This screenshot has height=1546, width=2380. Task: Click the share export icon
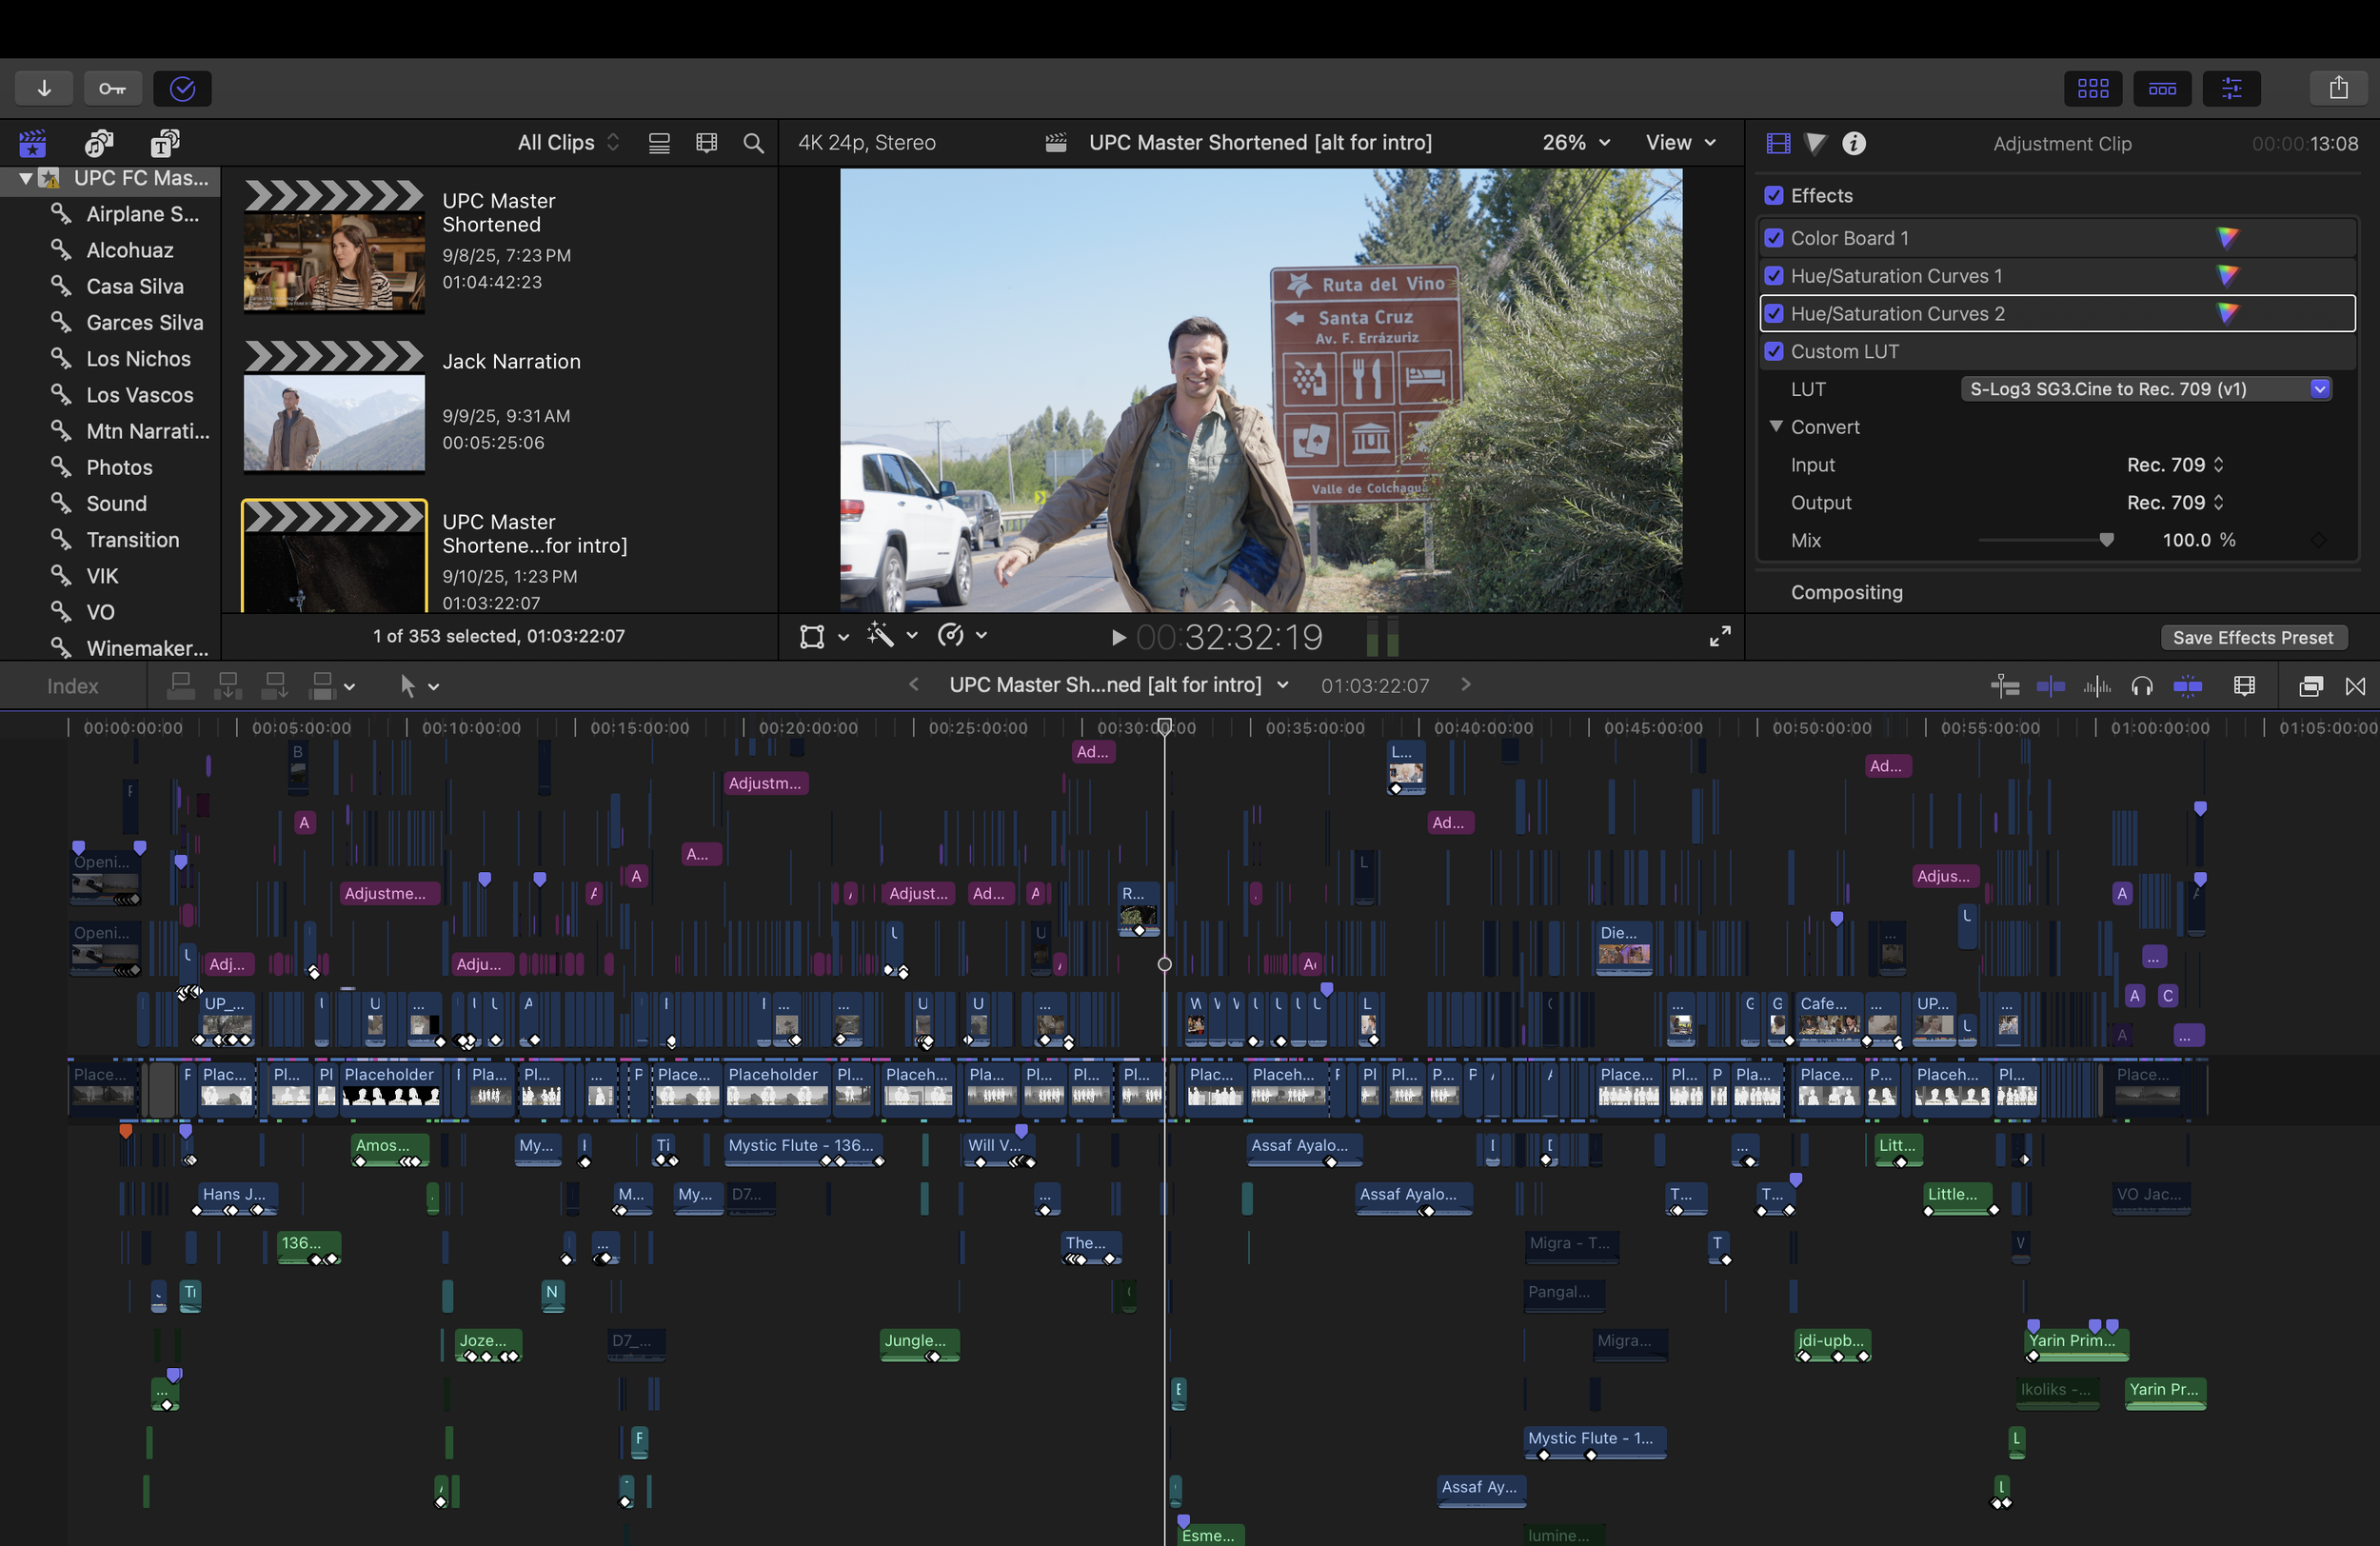pos(2338,88)
